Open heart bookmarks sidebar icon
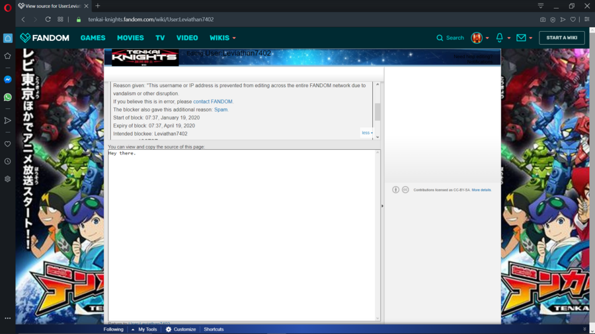This screenshot has width=595, height=334. coord(7,144)
